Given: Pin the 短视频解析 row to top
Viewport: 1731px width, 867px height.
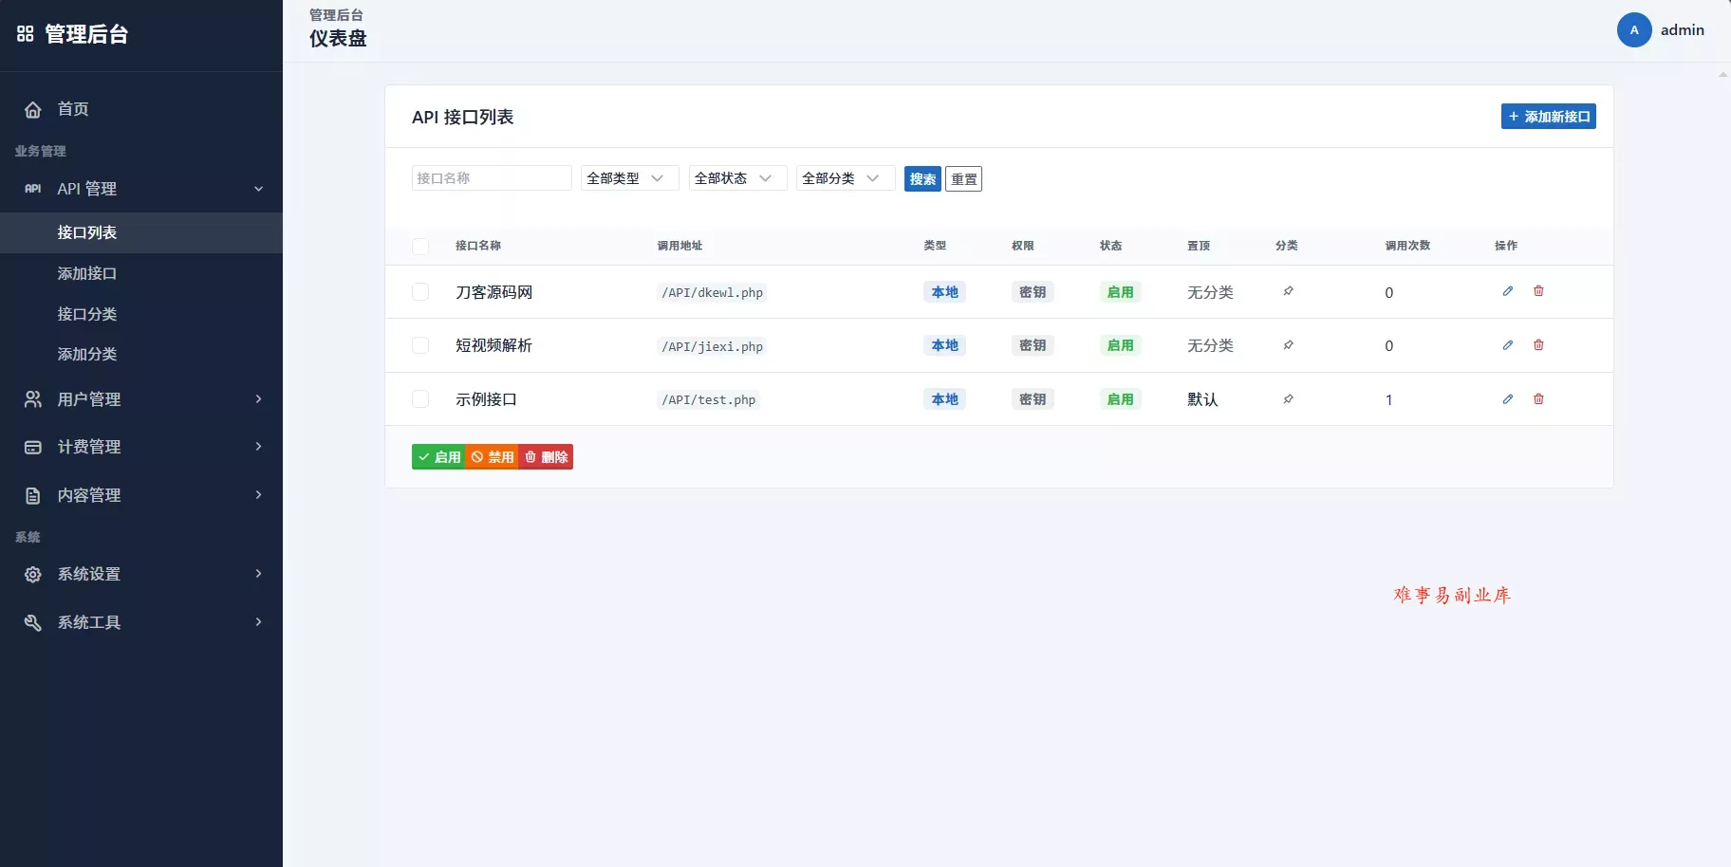Looking at the screenshot, I should [1288, 345].
